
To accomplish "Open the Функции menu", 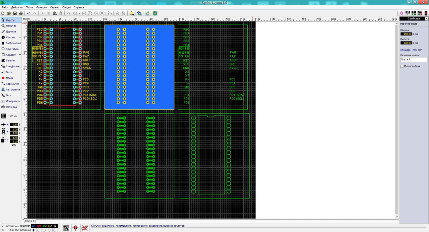I will point(42,7).
